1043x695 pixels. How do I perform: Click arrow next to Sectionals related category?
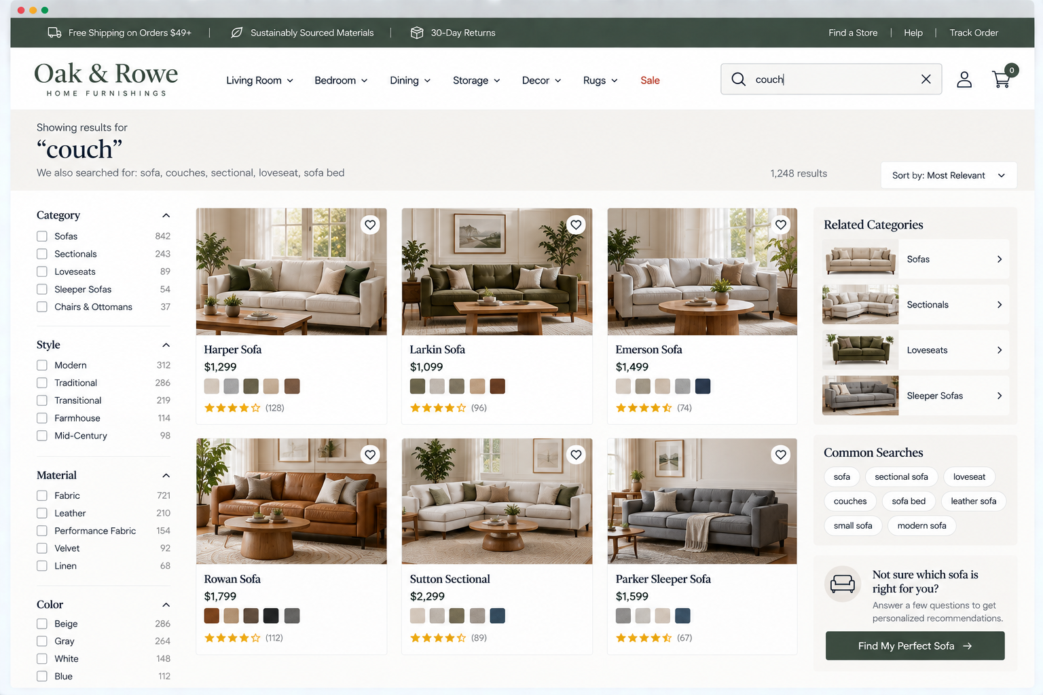click(x=1000, y=305)
